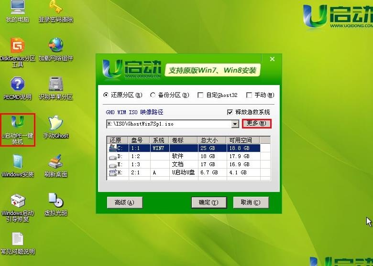Select 备份分区(B) radio button
The height and width of the screenshot is (266, 373).
(153, 95)
